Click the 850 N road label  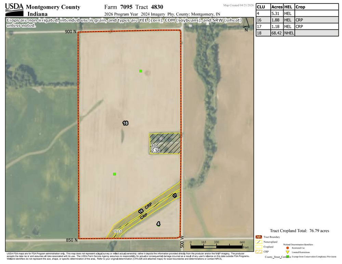72,240
